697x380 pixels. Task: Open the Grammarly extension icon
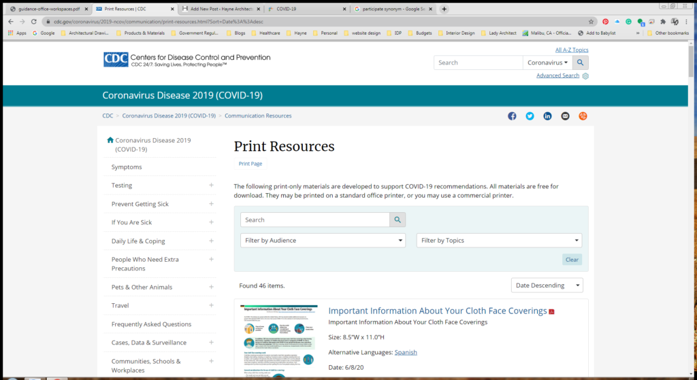click(x=628, y=21)
